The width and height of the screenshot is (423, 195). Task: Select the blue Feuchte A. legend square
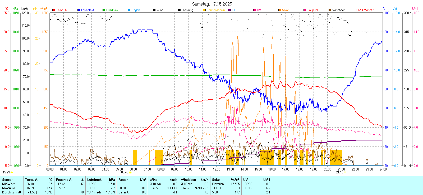[x=79, y=10]
